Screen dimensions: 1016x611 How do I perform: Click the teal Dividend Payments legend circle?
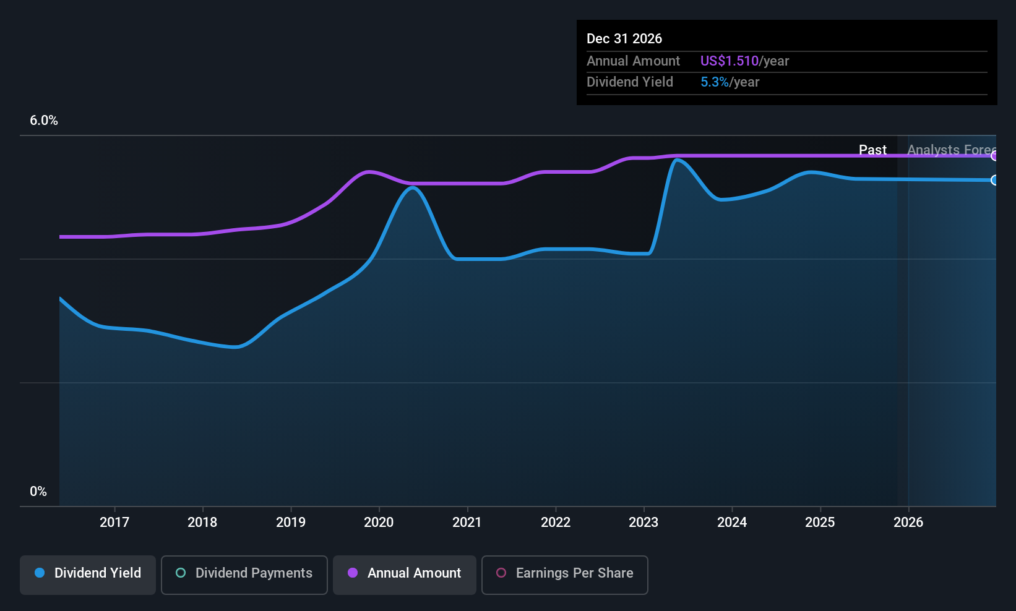(x=181, y=573)
